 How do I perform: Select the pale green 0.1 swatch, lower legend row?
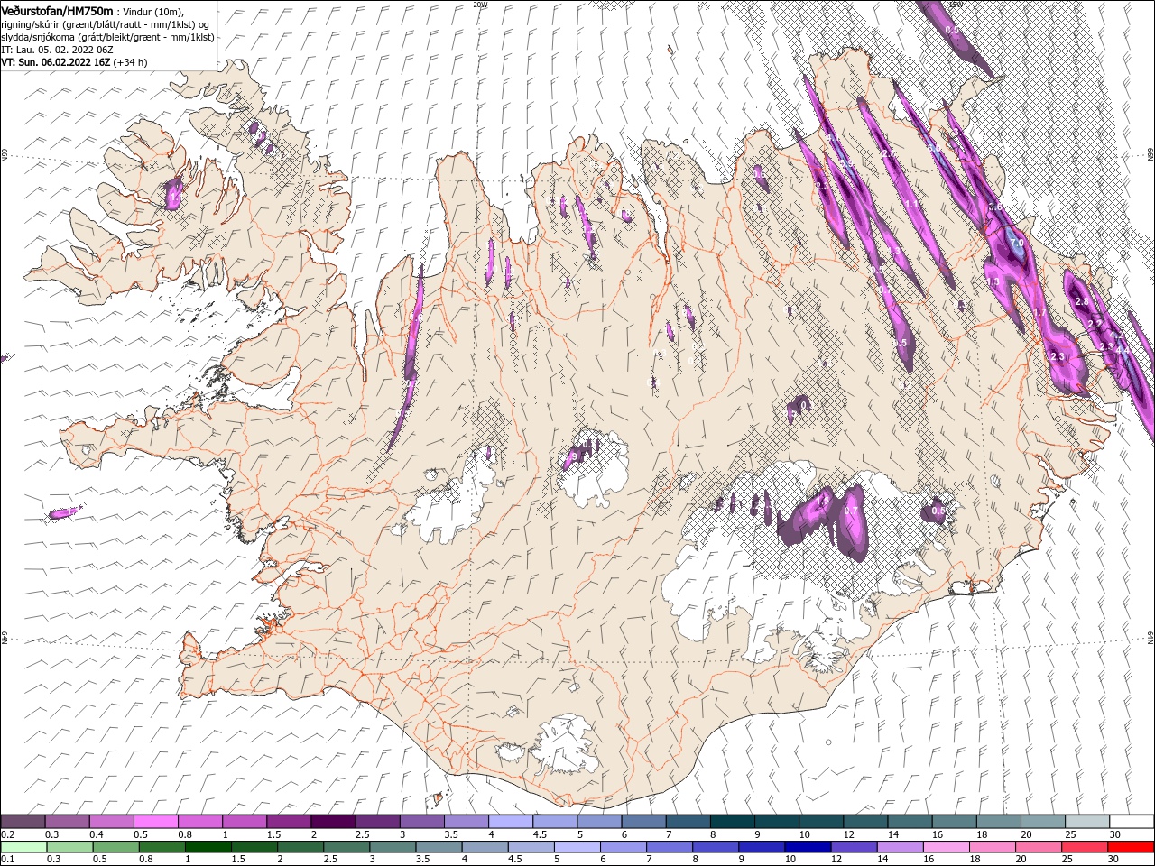pos(23,847)
